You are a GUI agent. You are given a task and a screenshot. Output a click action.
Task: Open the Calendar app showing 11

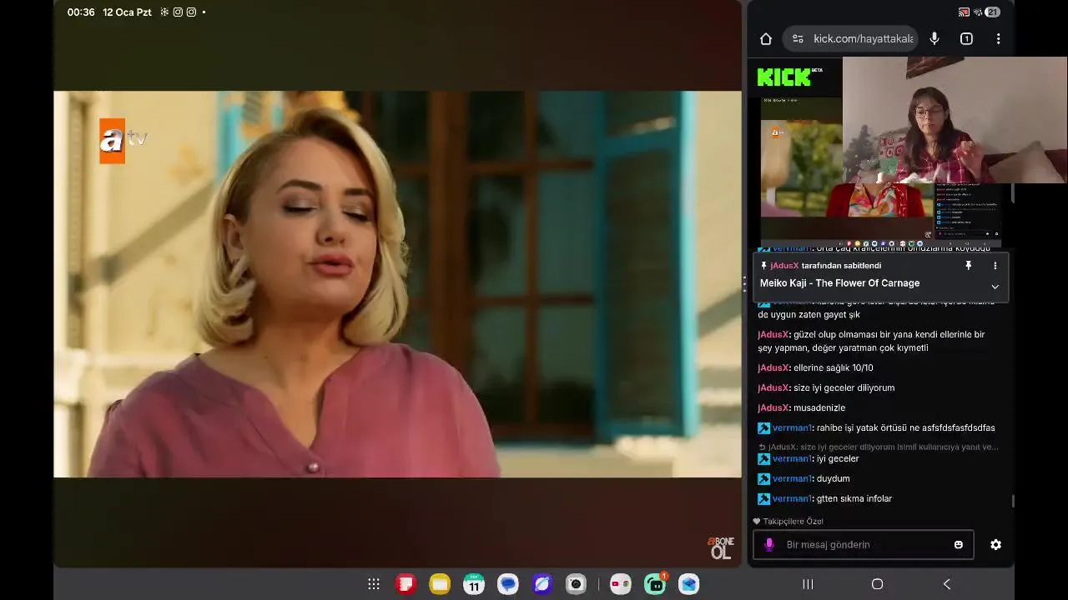[x=474, y=584]
